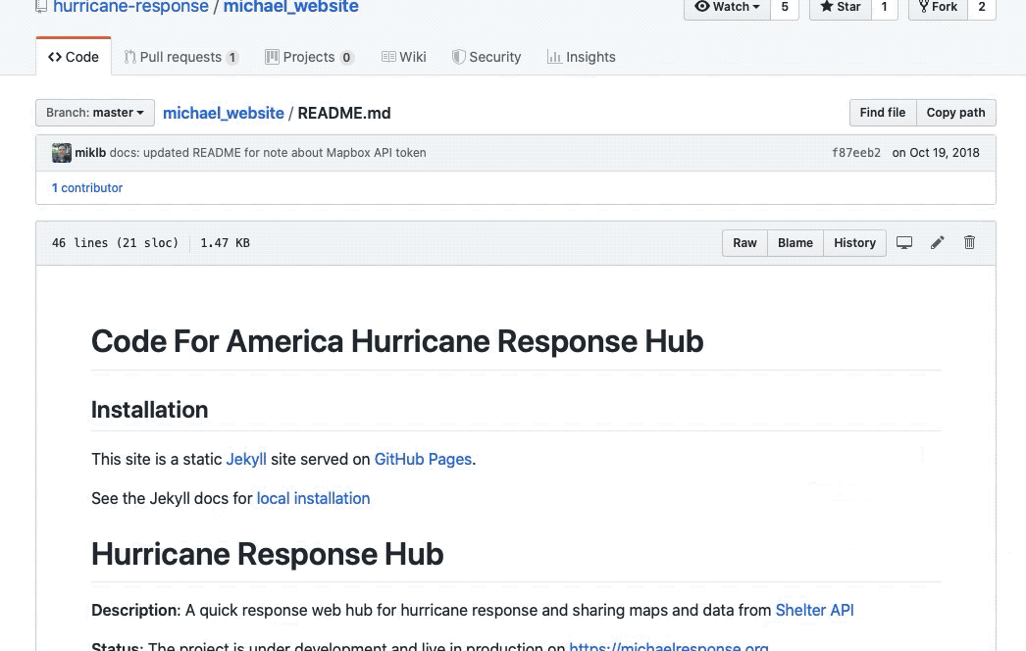View the Raw file
Image resolution: width=1026 pixels, height=651 pixels.
pos(744,243)
